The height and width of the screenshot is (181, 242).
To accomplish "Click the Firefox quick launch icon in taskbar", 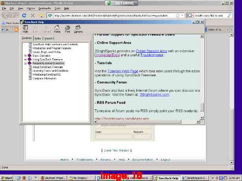I will [x=24, y=178].
